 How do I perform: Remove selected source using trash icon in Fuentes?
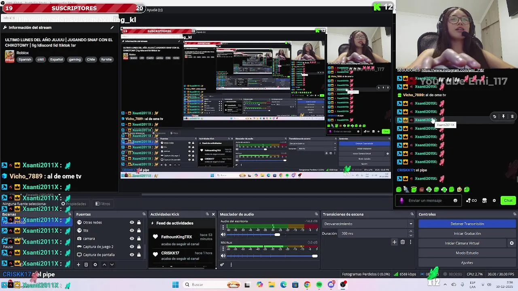click(x=86, y=265)
